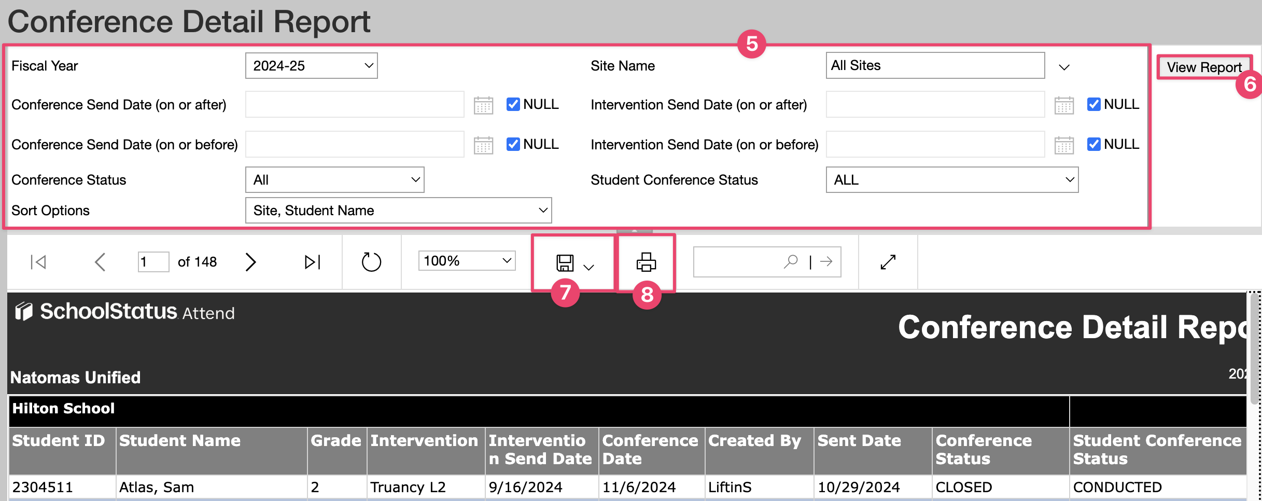Screen dimensions: 1262x501
Task: Open the Sort Options dropdown
Action: click(398, 210)
